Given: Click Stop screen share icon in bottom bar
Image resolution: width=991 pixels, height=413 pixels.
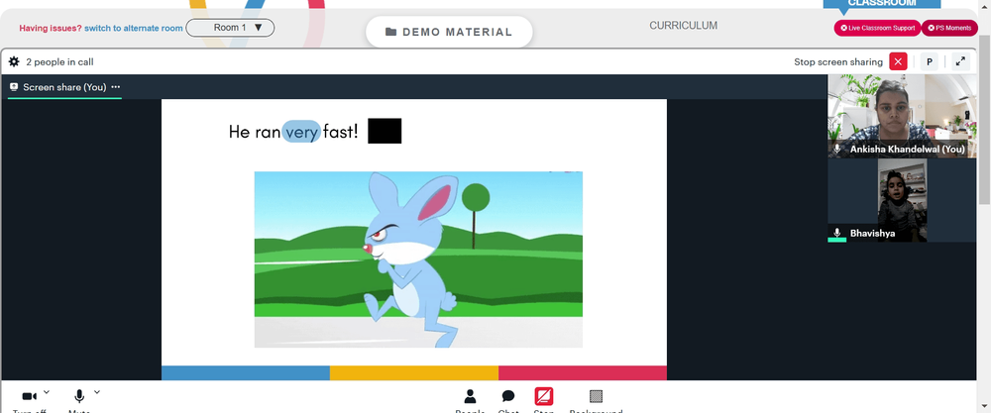Looking at the screenshot, I should point(543,396).
